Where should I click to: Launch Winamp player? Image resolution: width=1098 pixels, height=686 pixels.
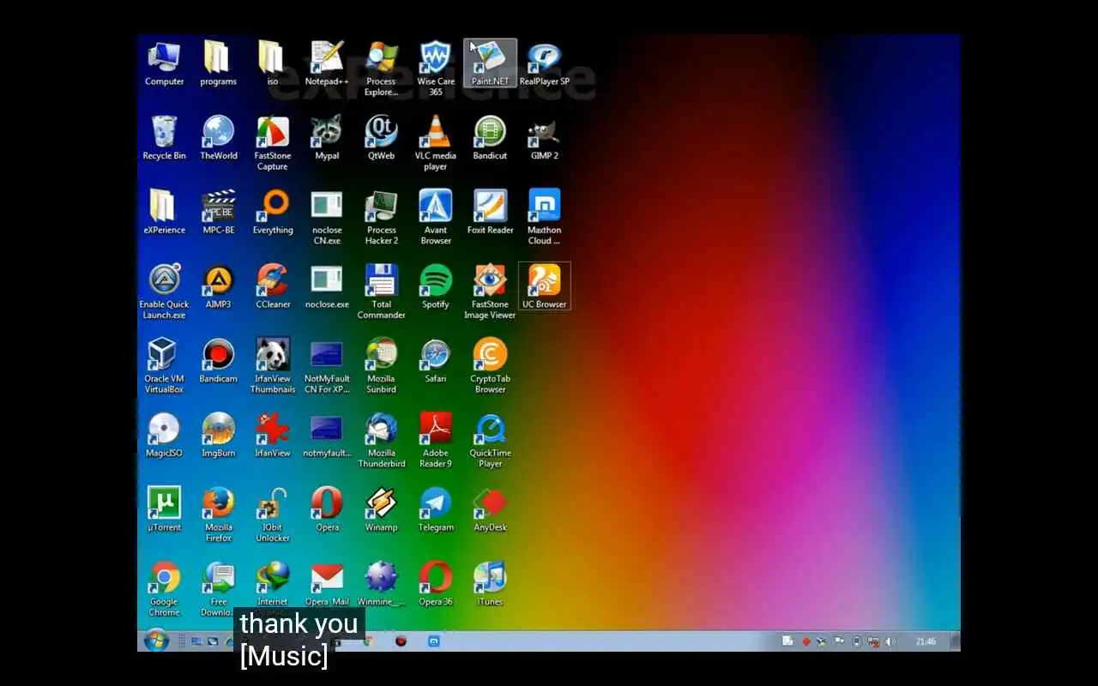point(381,510)
